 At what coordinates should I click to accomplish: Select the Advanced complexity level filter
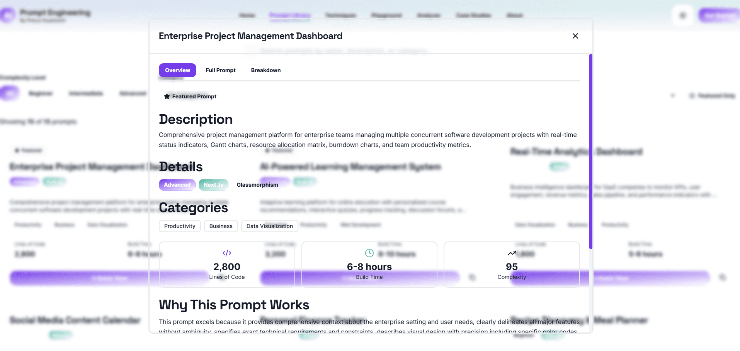pos(133,93)
